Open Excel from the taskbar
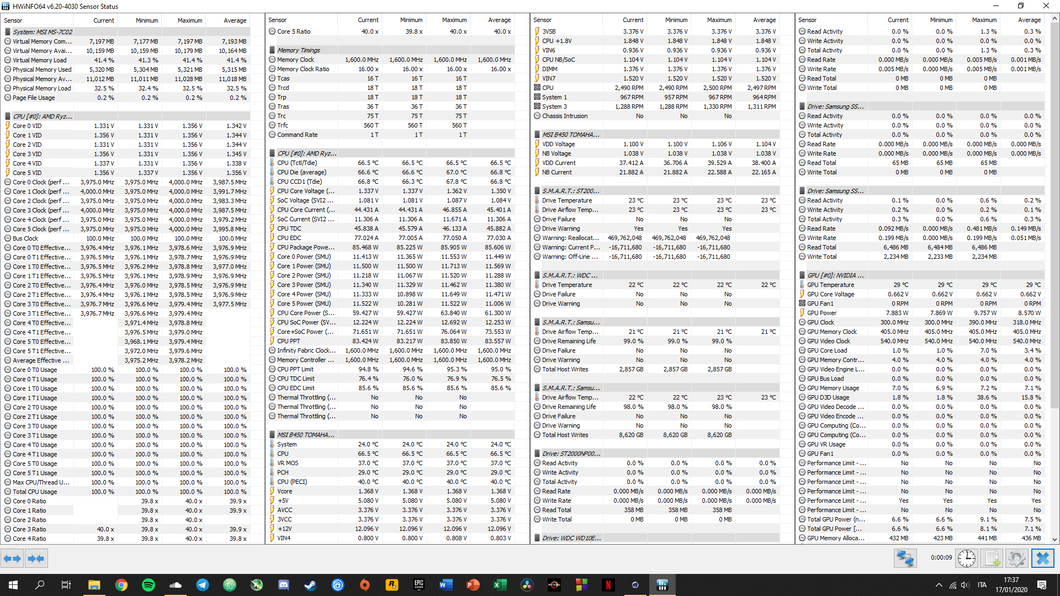This screenshot has height=596, width=1060. click(x=500, y=585)
